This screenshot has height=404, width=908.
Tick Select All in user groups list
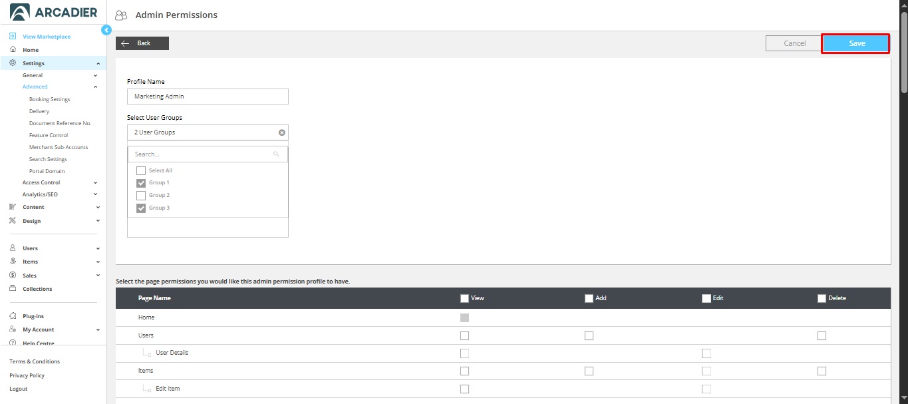click(141, 170)
